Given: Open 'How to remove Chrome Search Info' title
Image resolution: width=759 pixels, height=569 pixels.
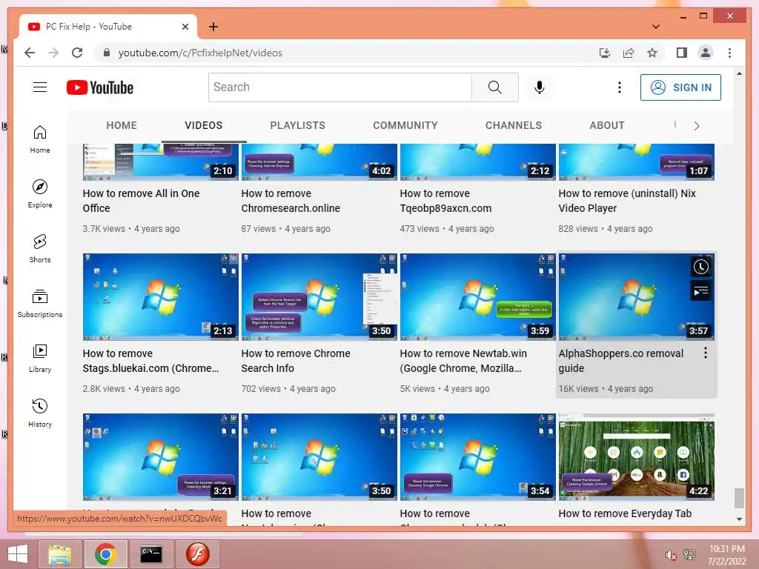Looking at the screenshot, I should click(x=295, y=361).
